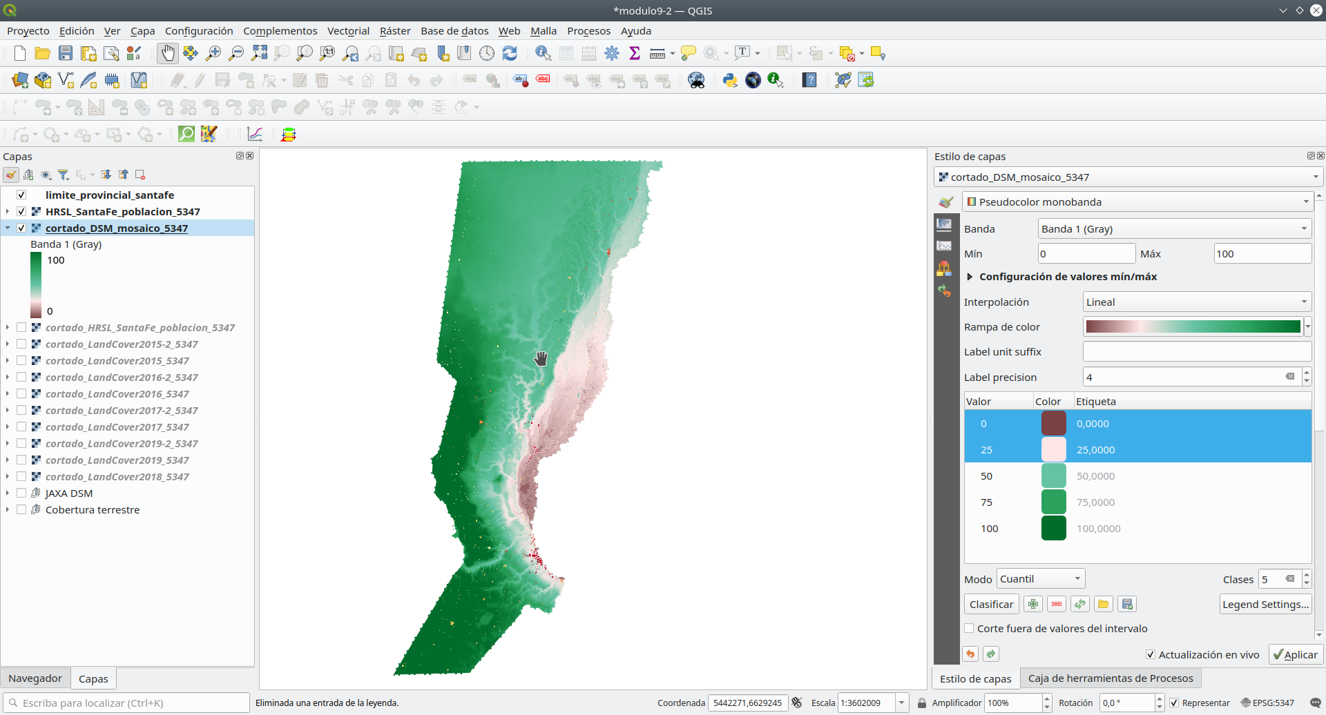
Task: Open the Ráster menu
Action: pyautogui.click(x=395, y=30)
